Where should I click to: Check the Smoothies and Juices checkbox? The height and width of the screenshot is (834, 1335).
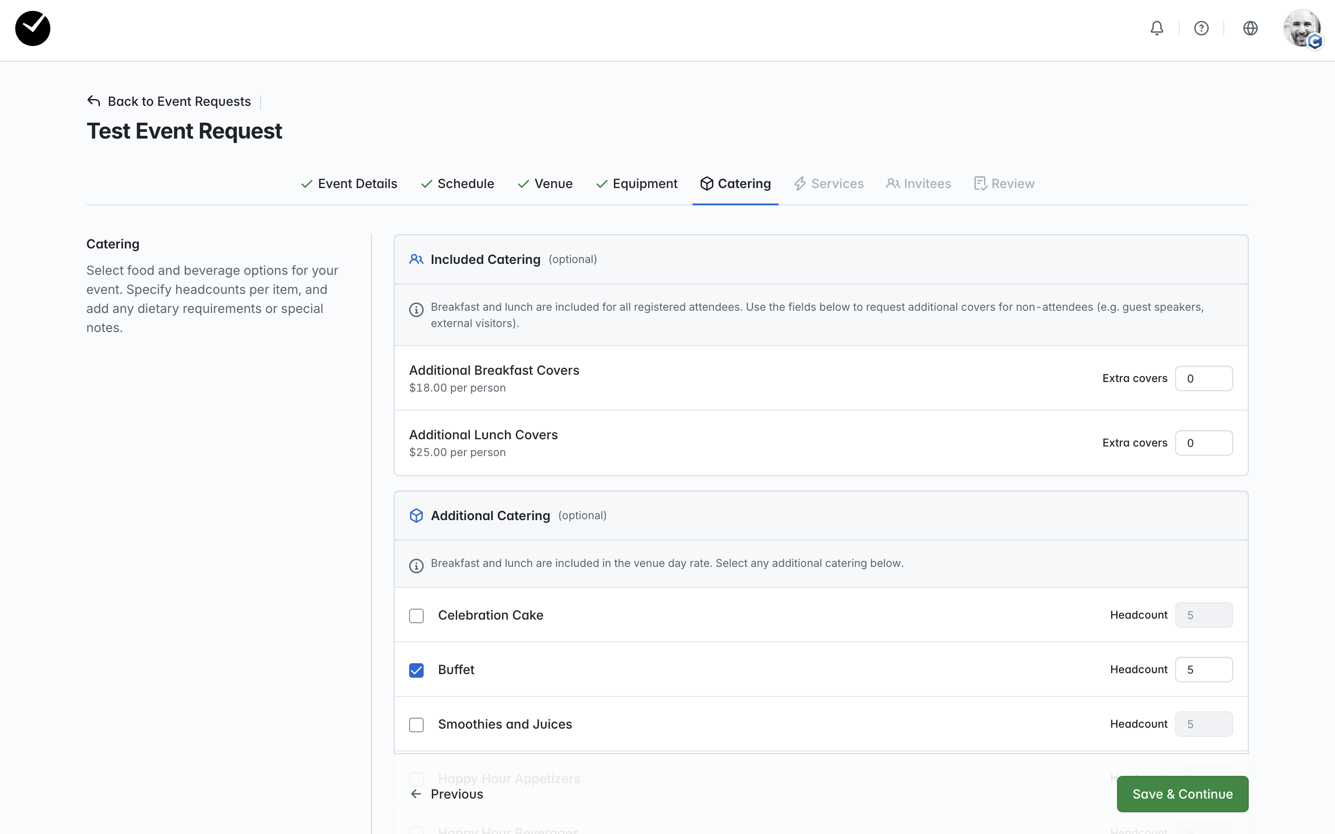tap(416, 725)
